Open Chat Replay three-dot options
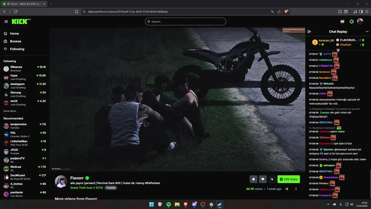Image resolution: width=371 pixels, height=209 pixels. (x=367, y=32)
